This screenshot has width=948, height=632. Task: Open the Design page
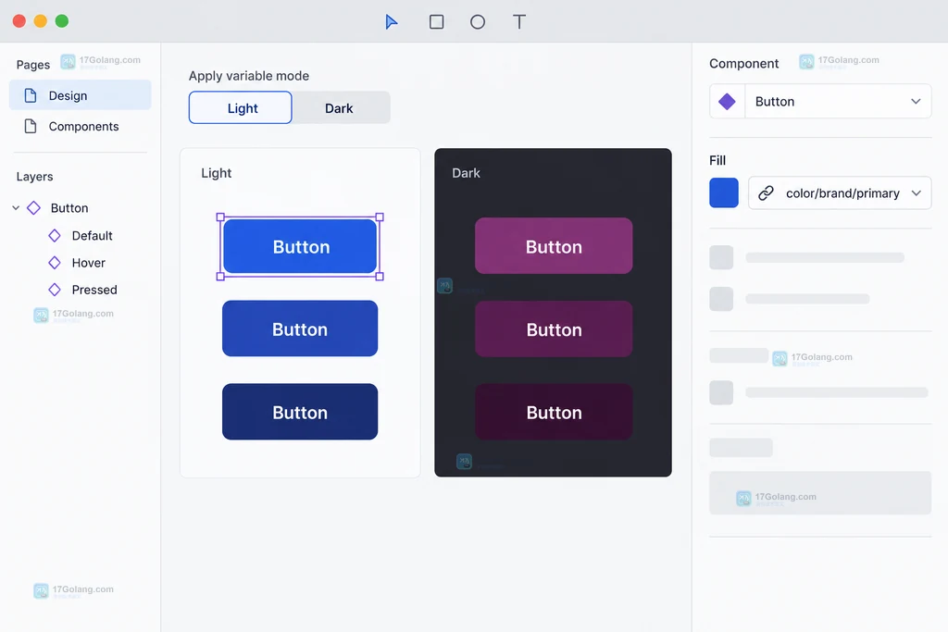pyautogui.click(x=80, y=95)
